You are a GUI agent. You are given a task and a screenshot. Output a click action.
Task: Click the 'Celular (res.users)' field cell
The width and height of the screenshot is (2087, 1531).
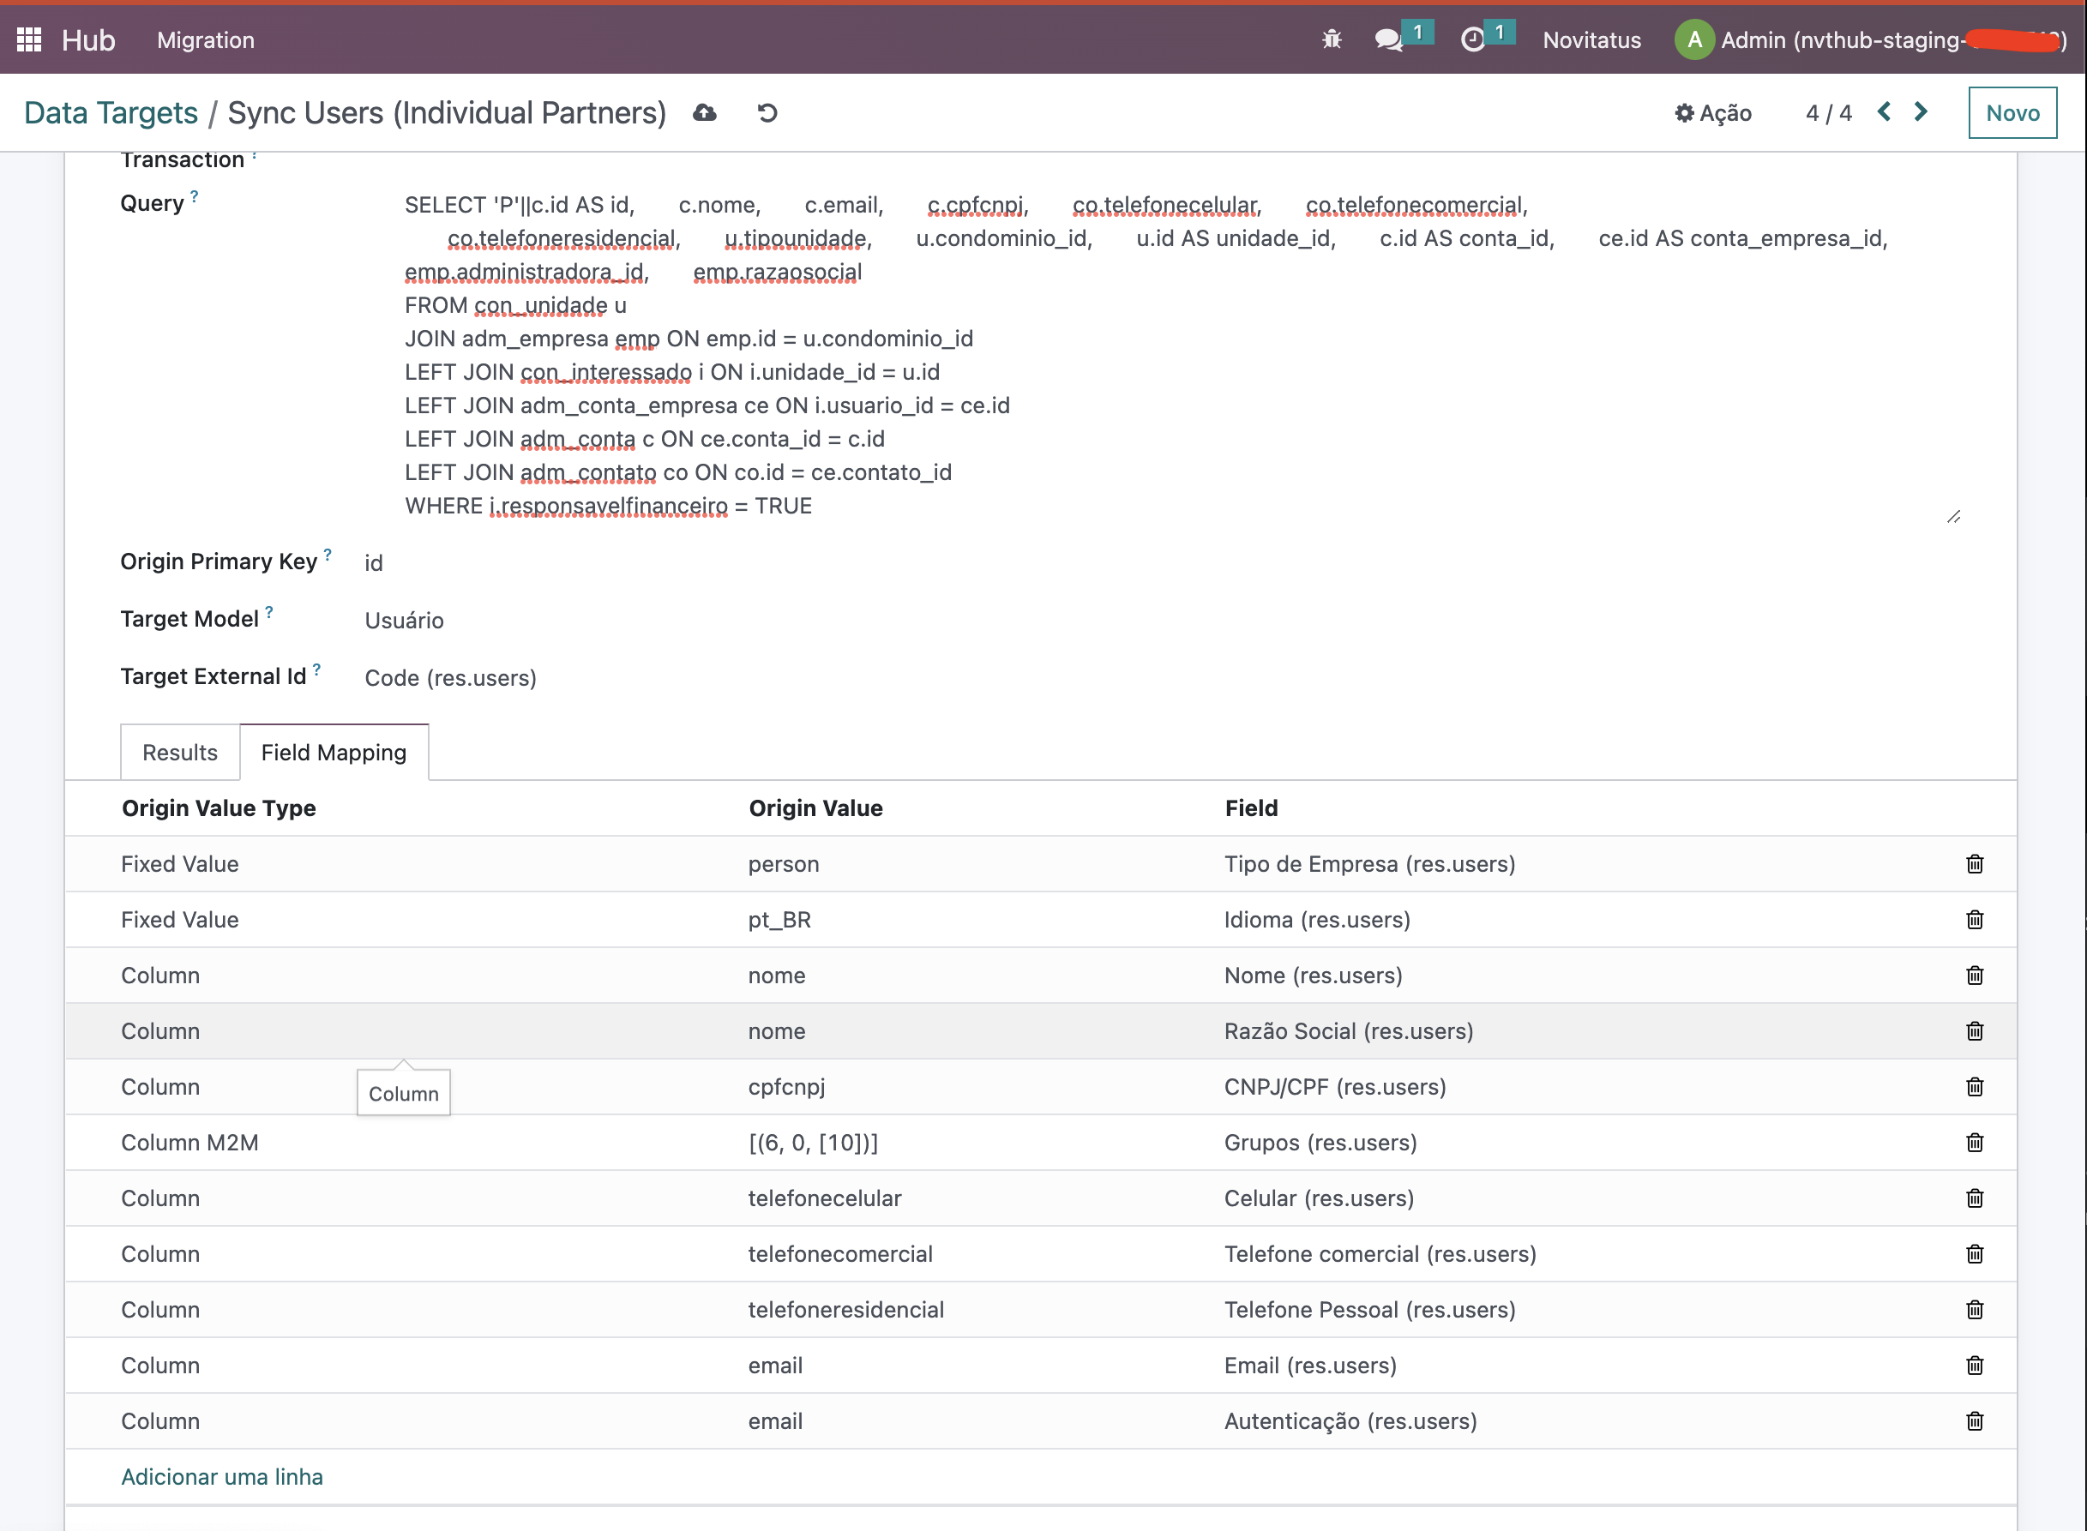pos(1319,1198)
